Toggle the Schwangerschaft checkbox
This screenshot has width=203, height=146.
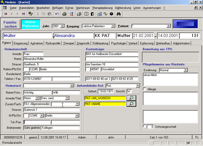point(145,126)
